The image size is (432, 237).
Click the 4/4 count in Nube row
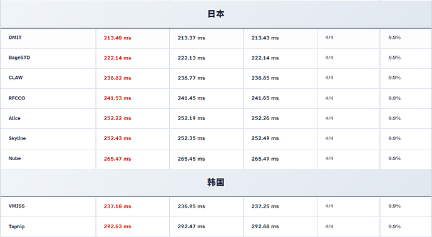pyautogui.click(x=329, y=159)
